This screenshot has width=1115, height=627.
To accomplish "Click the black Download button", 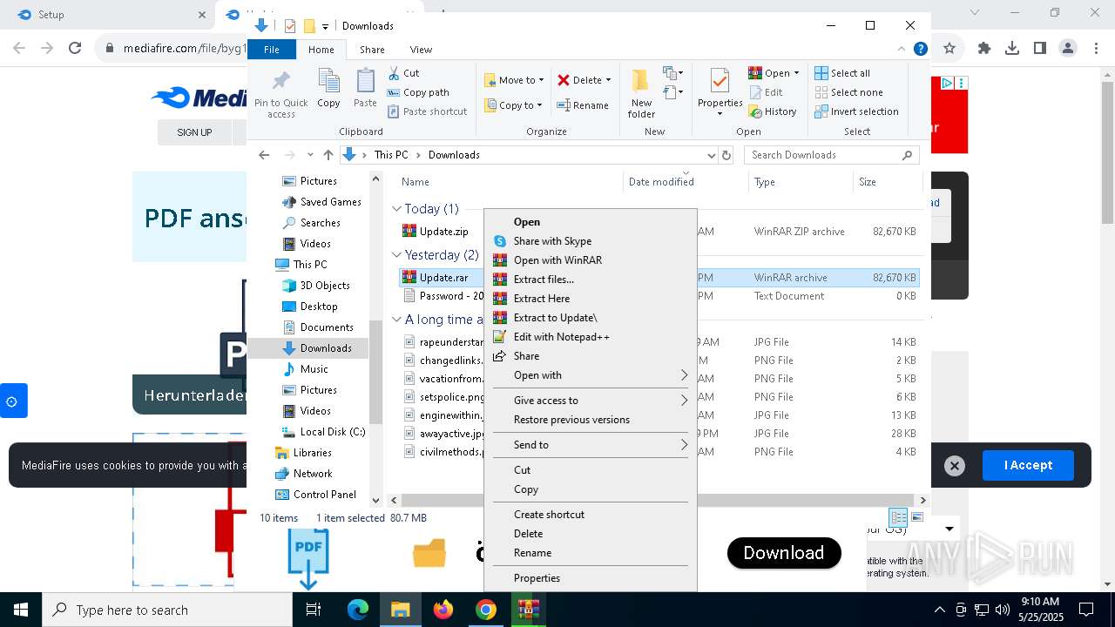I will click(784, 553).
